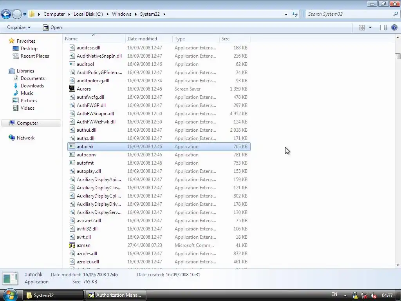Switch to Authorization Manager taskbar button
Screen dimensions: 401x301
click(116, 296)
